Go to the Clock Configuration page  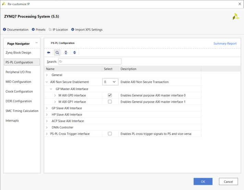pos(19,92)
